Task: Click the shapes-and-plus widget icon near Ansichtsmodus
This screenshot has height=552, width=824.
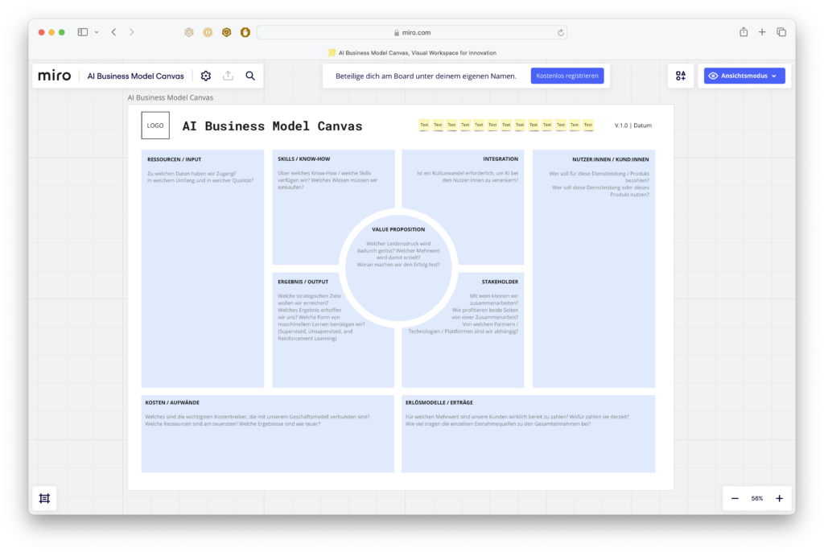Action: coord(680,75)
